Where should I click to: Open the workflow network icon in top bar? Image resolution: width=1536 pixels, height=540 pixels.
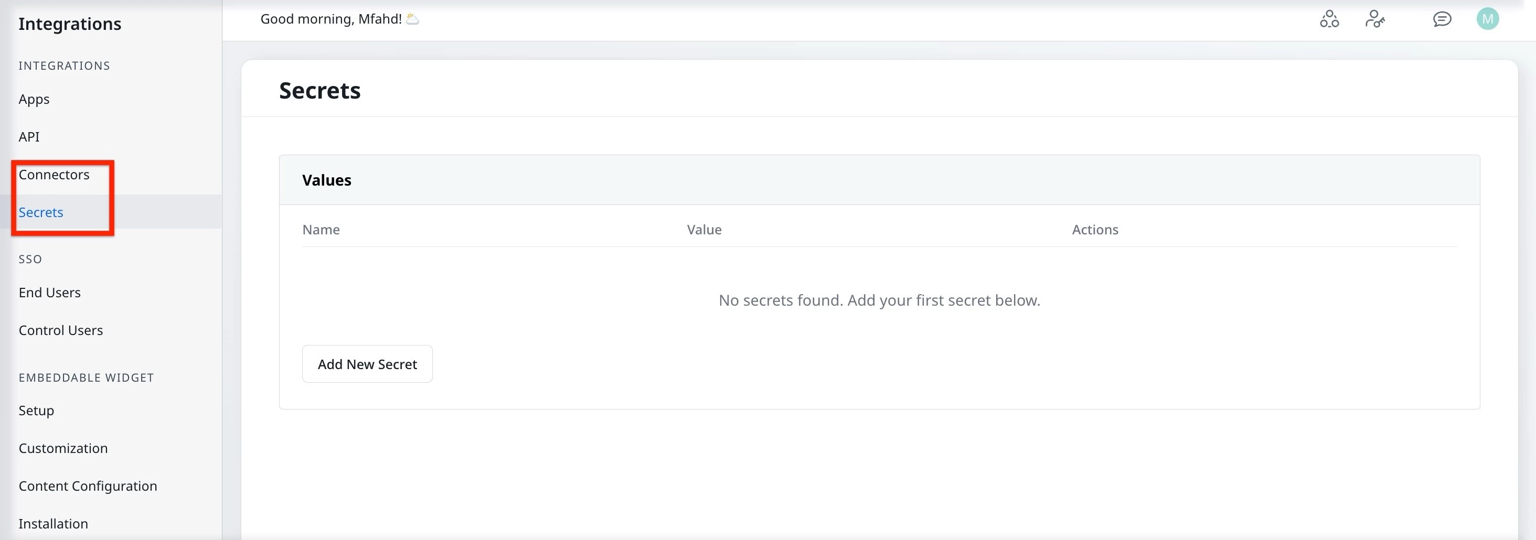click(x=1329, y=18)
